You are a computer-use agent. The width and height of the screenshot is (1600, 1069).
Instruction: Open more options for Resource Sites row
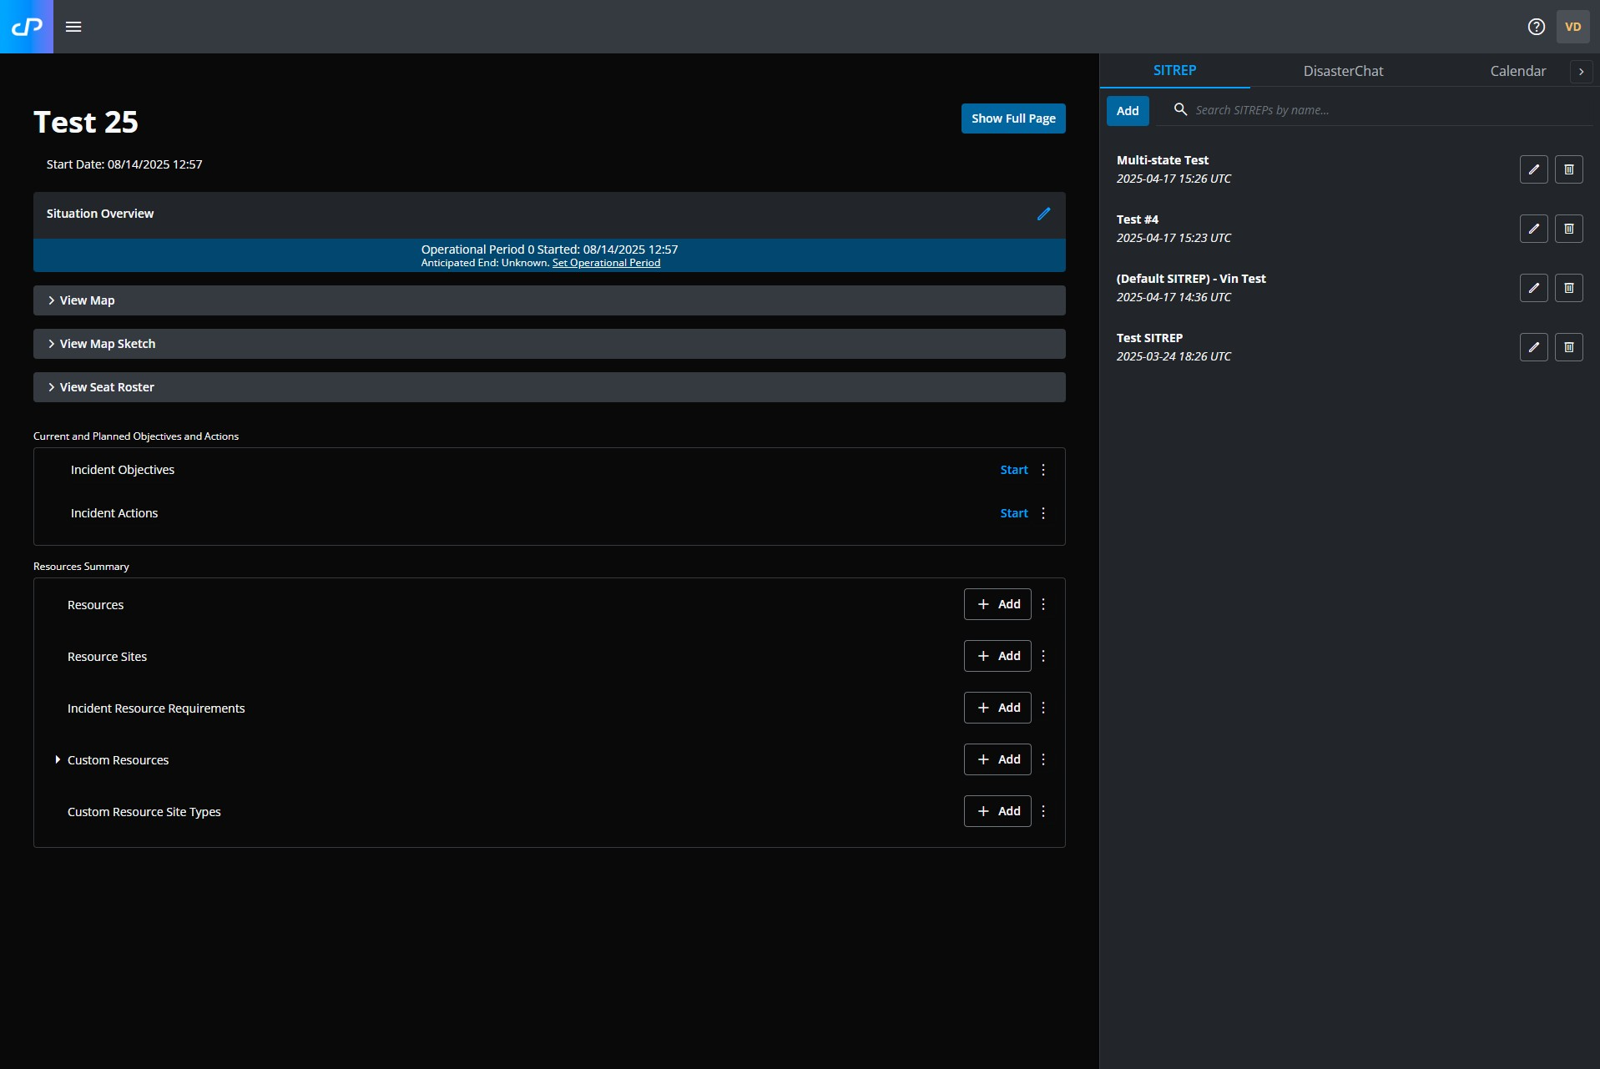(1043, 656)
